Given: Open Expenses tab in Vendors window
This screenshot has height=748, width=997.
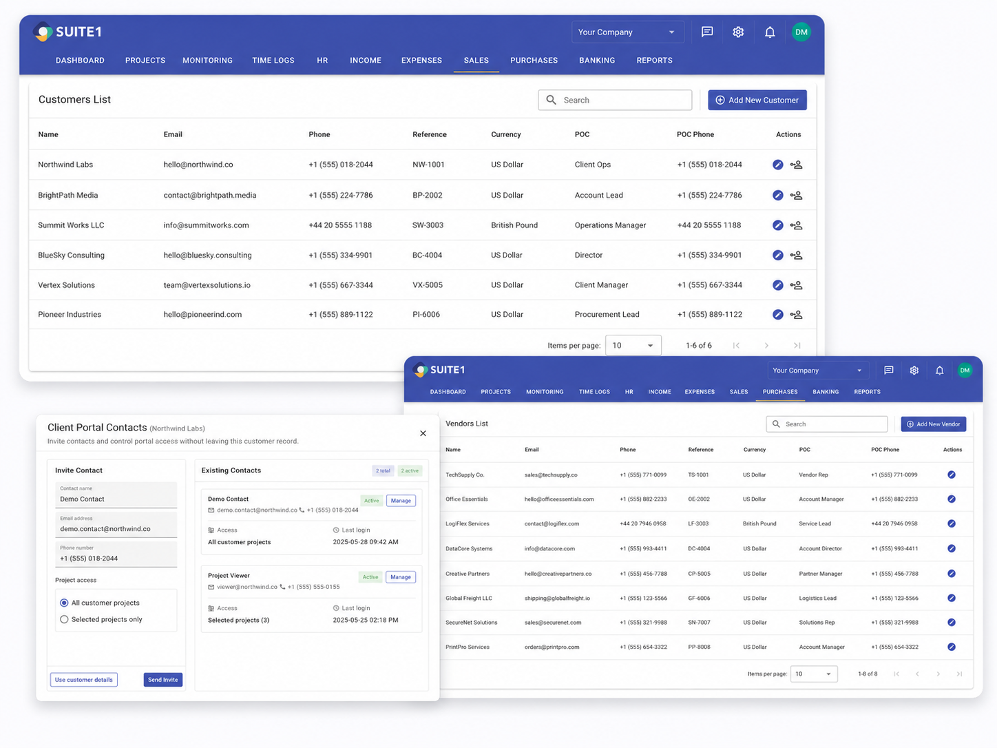Looking at the screenshot, I should pos(700,392).
